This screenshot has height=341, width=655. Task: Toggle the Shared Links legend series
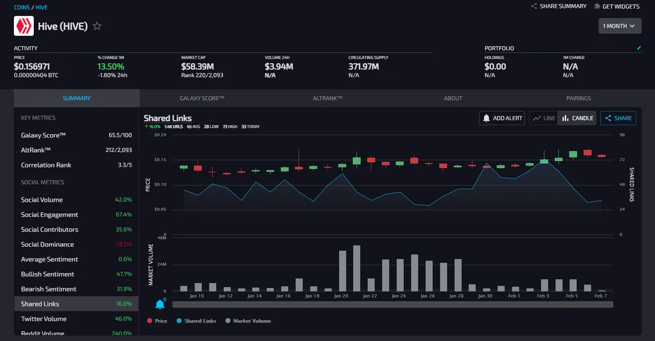point(196,321)
